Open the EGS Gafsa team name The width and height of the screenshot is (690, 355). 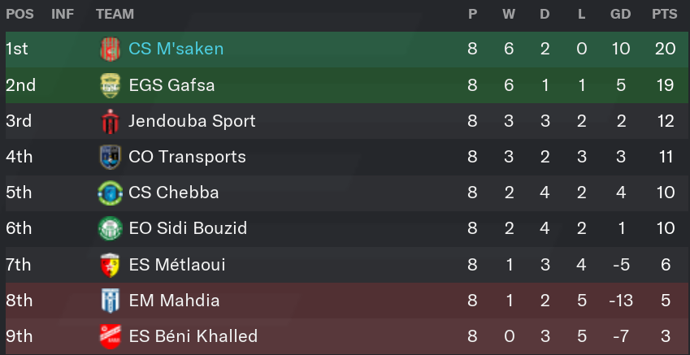click(x=171, y=85)
